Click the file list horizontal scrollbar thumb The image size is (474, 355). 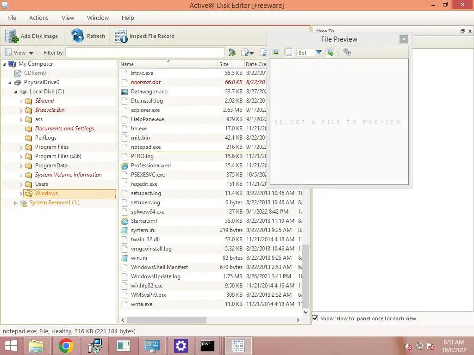click(x=167, y=320)
